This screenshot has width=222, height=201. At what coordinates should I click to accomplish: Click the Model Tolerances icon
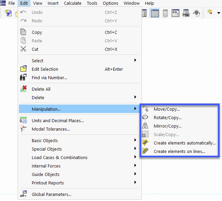[x=23, y=129]
